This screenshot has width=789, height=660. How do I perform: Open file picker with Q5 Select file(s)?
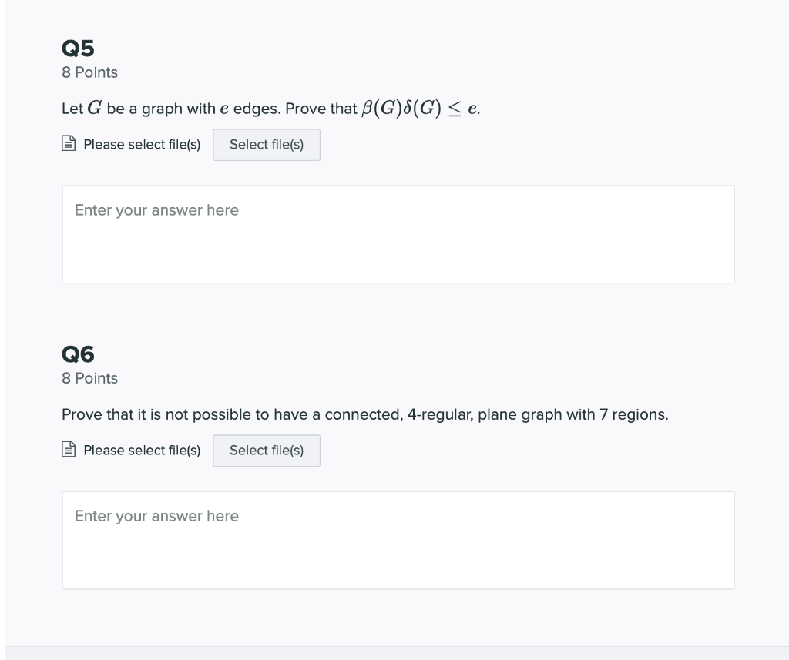tap(266, 145)
